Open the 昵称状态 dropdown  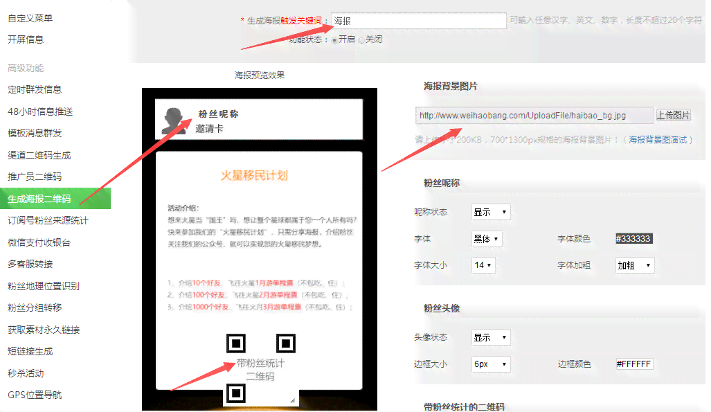[x=491, y=212]
